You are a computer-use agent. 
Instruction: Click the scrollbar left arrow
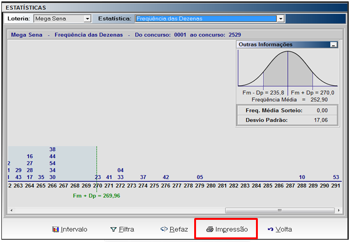[x=11, y=211]
